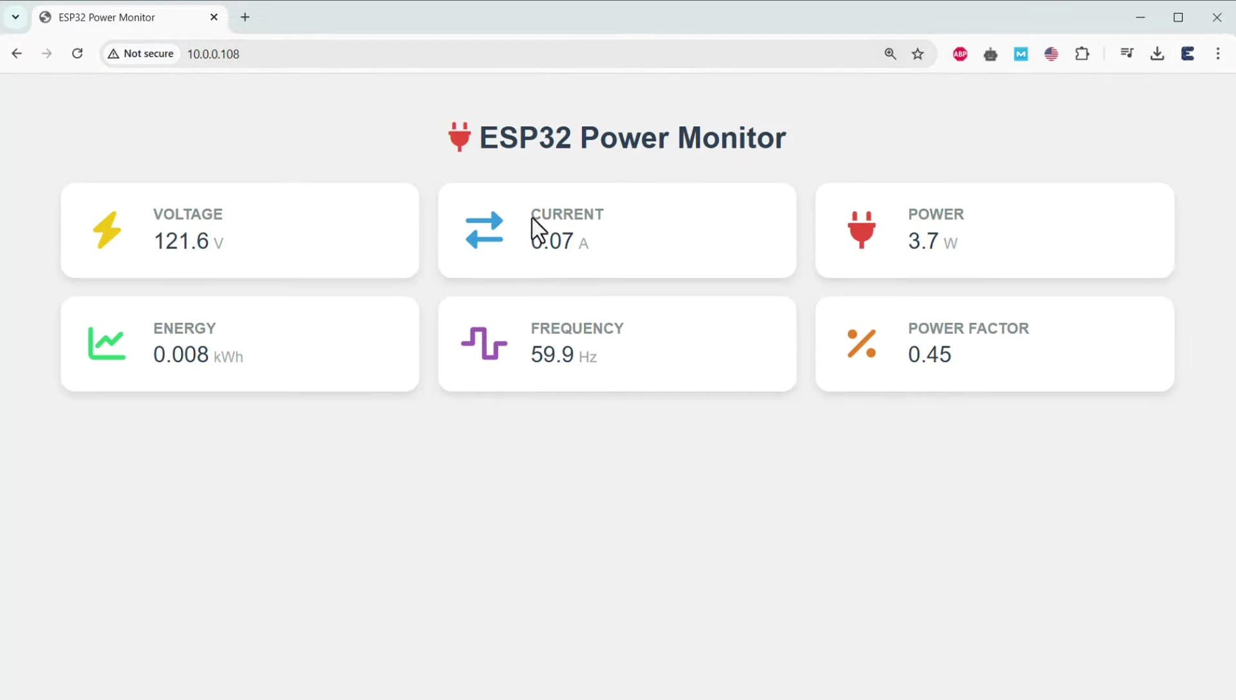
Task: Click the POWER label in top row
Action: click(x=936, y=214)
